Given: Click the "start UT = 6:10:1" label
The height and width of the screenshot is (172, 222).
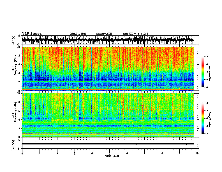Looking at the screenshot, I should tap(135, 34).
